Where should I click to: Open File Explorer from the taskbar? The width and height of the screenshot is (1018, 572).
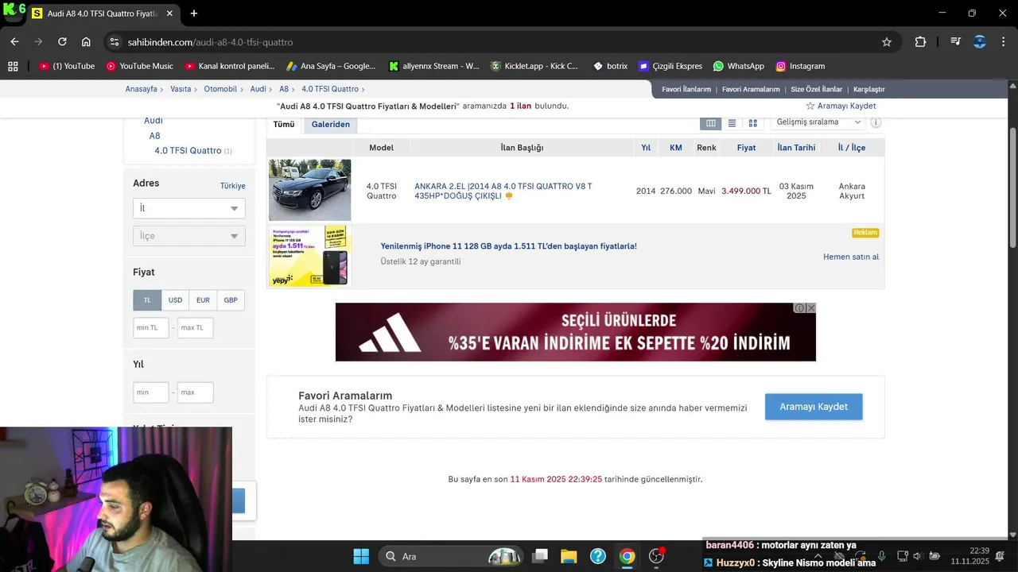(x=569, y=556)
